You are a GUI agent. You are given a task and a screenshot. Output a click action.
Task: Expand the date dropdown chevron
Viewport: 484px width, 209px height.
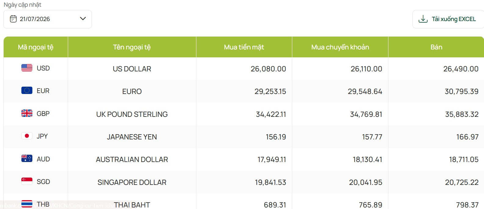pos(83,19)
